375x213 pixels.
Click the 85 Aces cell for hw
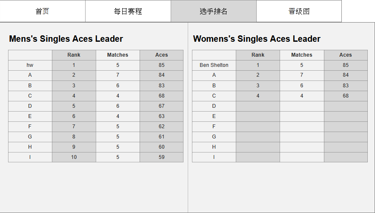click(162, 65)
